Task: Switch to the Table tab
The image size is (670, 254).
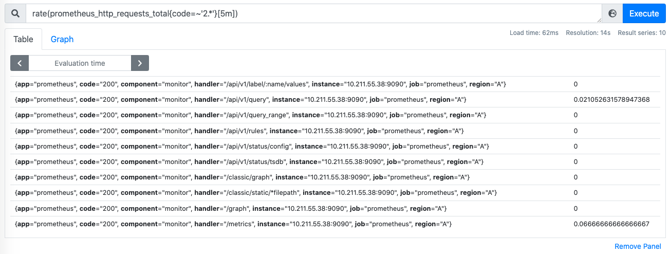Action: pos(23,39)
